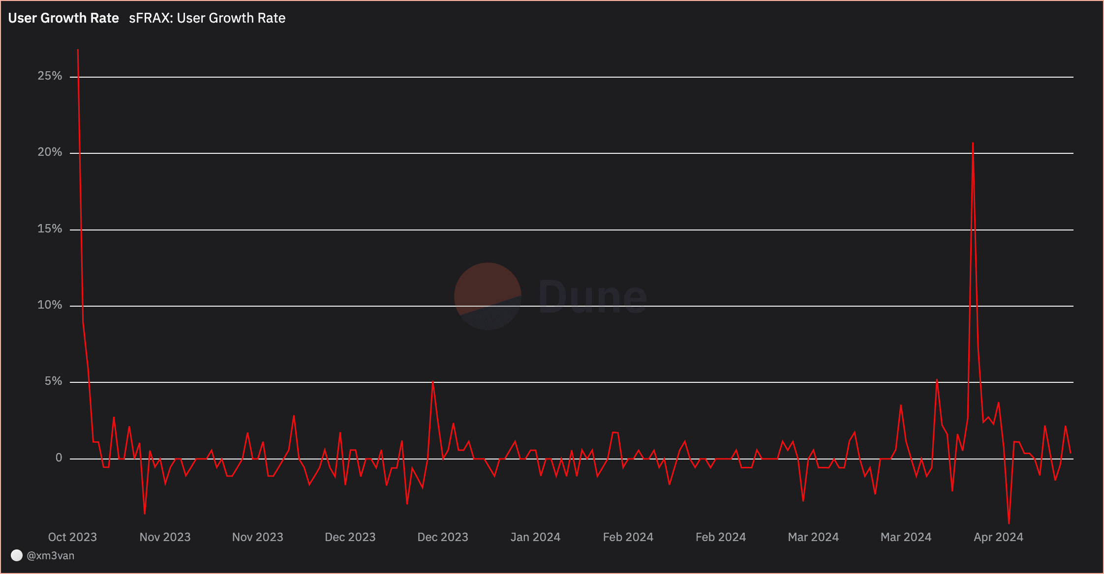Click the 5% y-axis label
Viewport: 1104px width, 574px height.
(x=53, y=381)
